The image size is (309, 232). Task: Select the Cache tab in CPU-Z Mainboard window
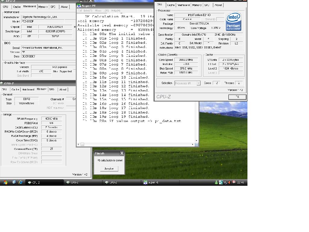coord(17,7)
